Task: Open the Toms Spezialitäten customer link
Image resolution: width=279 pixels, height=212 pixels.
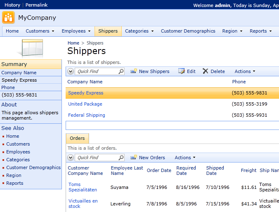Action: (83, 187)
